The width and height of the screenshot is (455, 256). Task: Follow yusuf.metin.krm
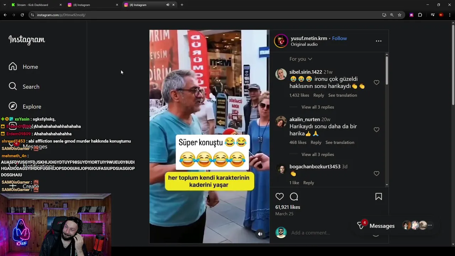click(339, 38)
